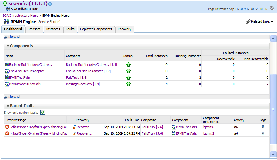The width and height of the screenshot is (277, 160).
Task: Collapse the Components section
Action: coord(8,46)
